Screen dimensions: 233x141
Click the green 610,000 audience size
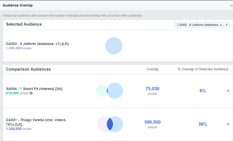12,93
